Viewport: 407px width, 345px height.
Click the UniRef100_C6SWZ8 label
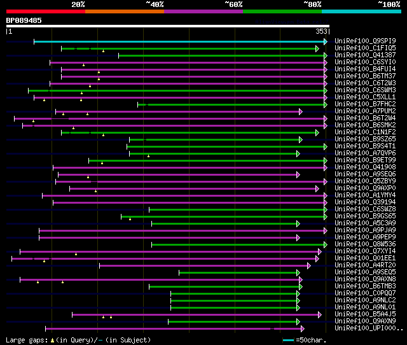365,209
